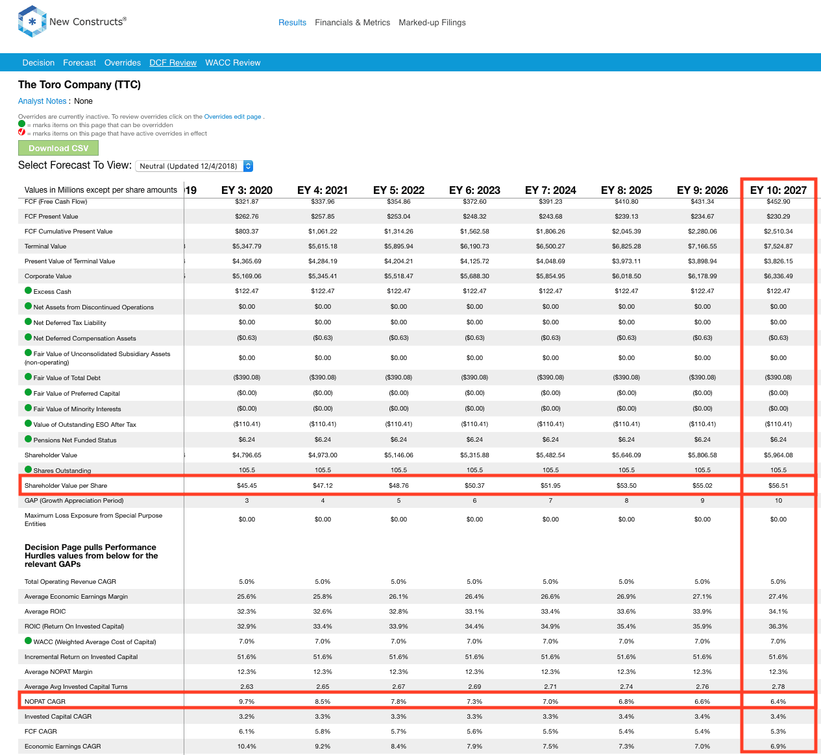Select green marker beside WACC row
This screenshot has width=821, height=755.
coord(29,641)
